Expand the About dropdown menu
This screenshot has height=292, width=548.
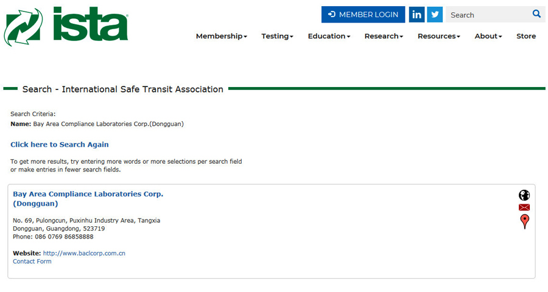point(488,36)
